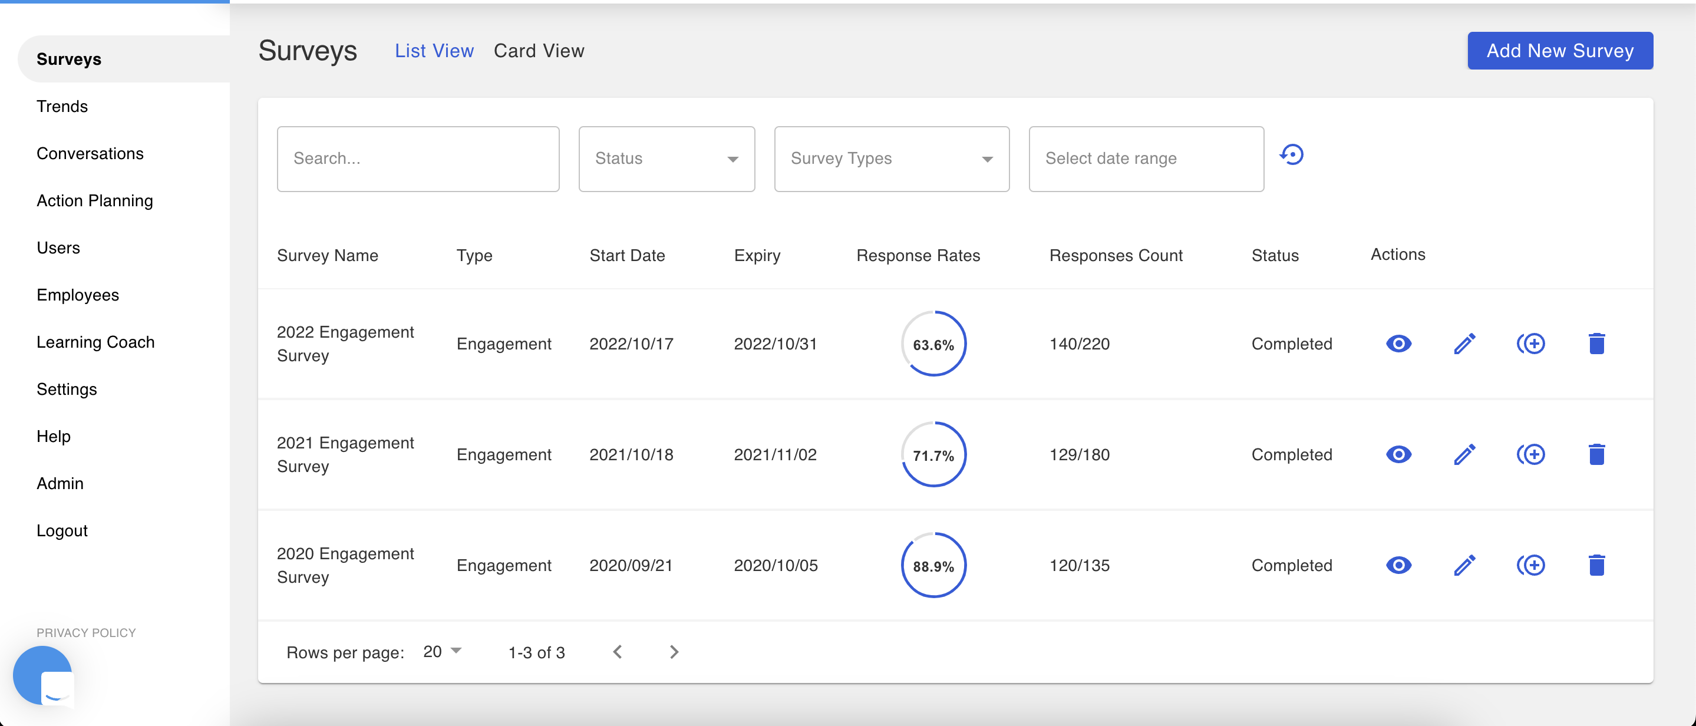Duplicate the 2020 Engagement Survey with plus-circle icon
Screen dimensions: 1696x726
pos(1531,565)
